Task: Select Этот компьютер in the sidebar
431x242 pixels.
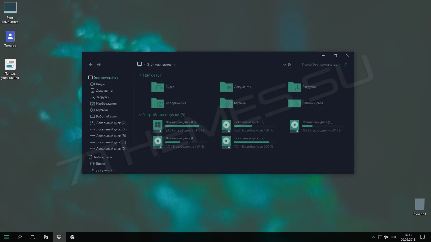Action: [x=106, y=77]
